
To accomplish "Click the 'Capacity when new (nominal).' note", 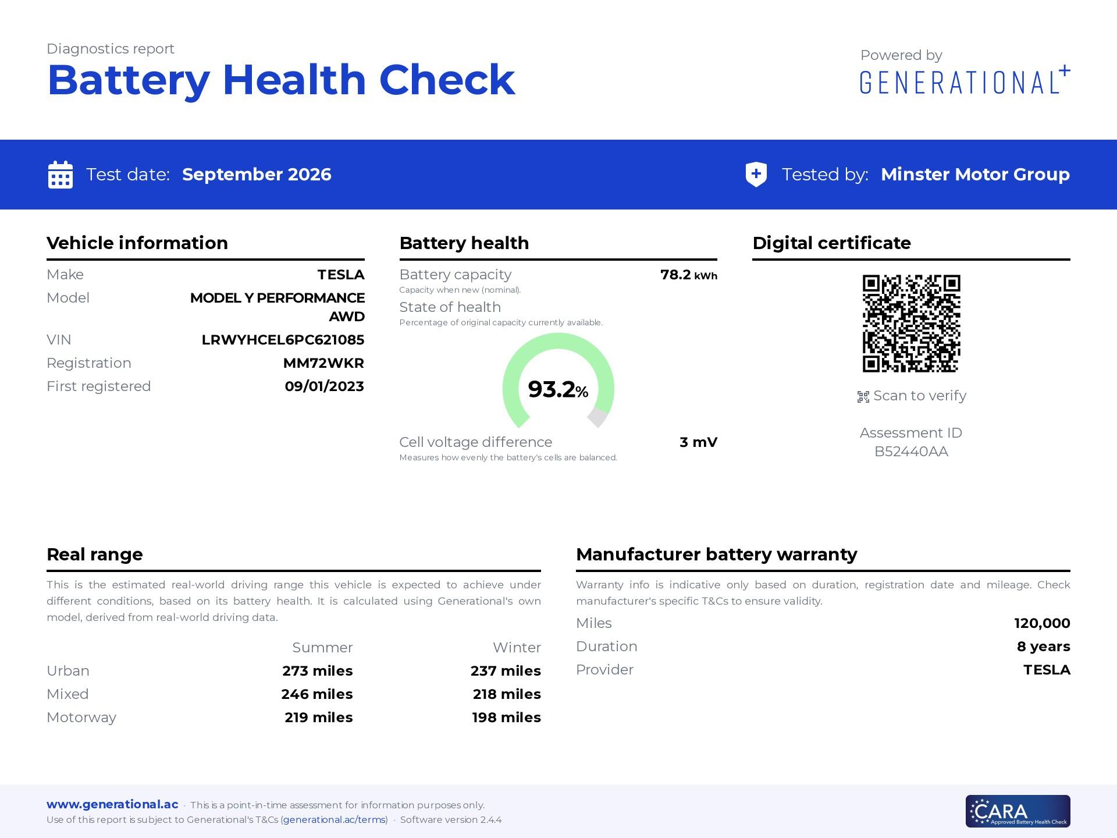I will click(460, 290).
